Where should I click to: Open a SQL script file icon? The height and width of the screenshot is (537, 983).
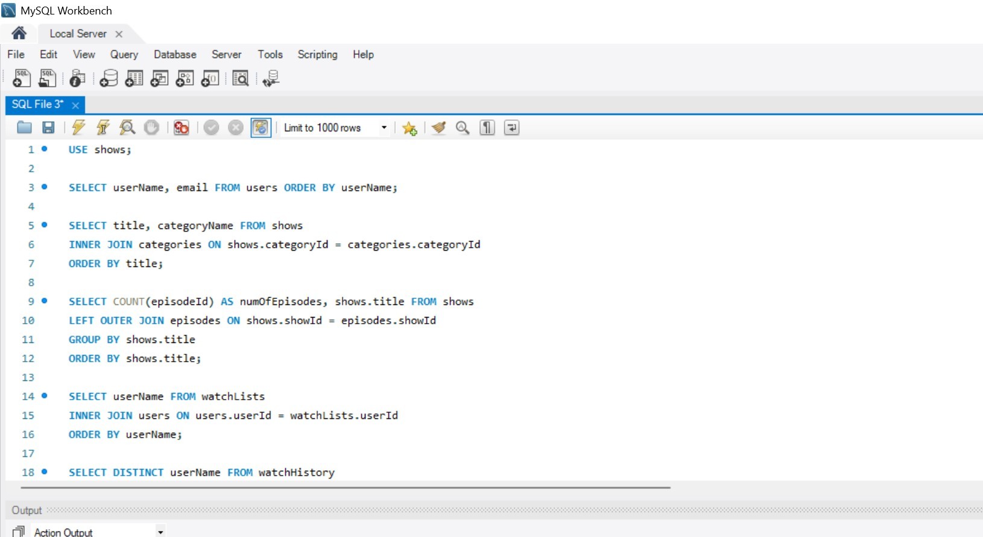[47, 78]
